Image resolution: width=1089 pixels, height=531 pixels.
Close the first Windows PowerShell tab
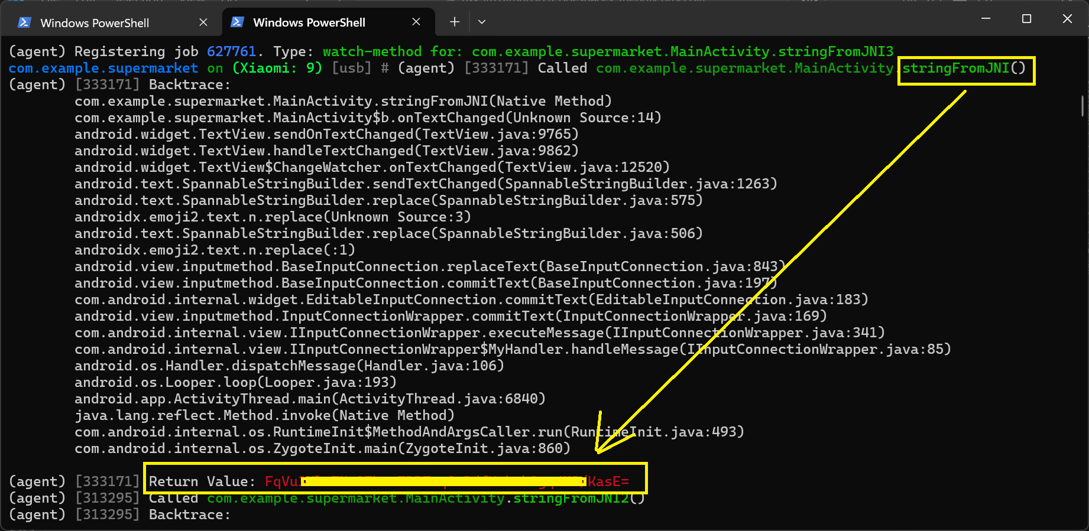tap(203, 22)
